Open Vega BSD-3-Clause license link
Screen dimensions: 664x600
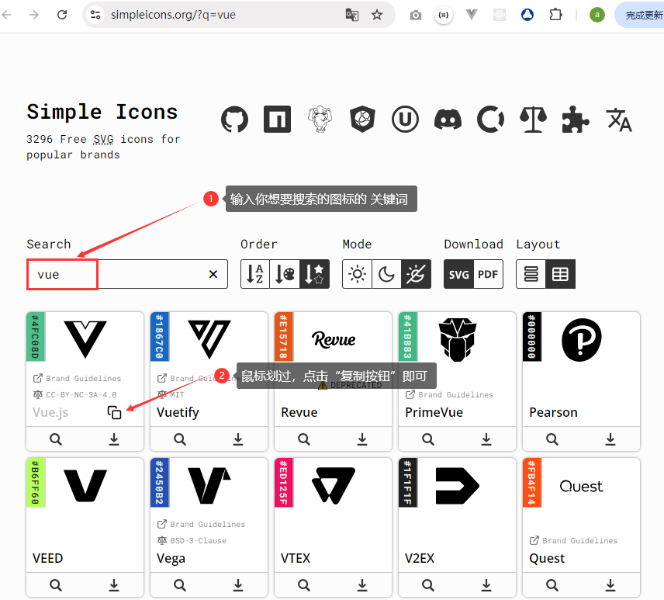pyautogui.click(x=192, y=541)
